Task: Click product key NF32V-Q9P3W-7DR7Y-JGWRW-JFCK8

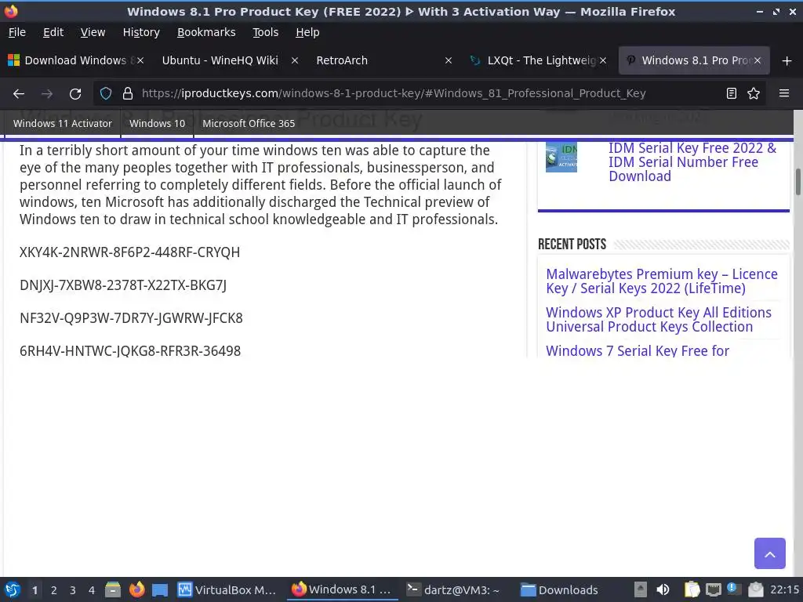Action: (131, 318)
